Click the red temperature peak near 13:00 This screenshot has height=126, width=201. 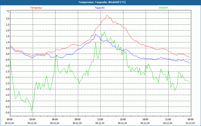coord(107,15)
